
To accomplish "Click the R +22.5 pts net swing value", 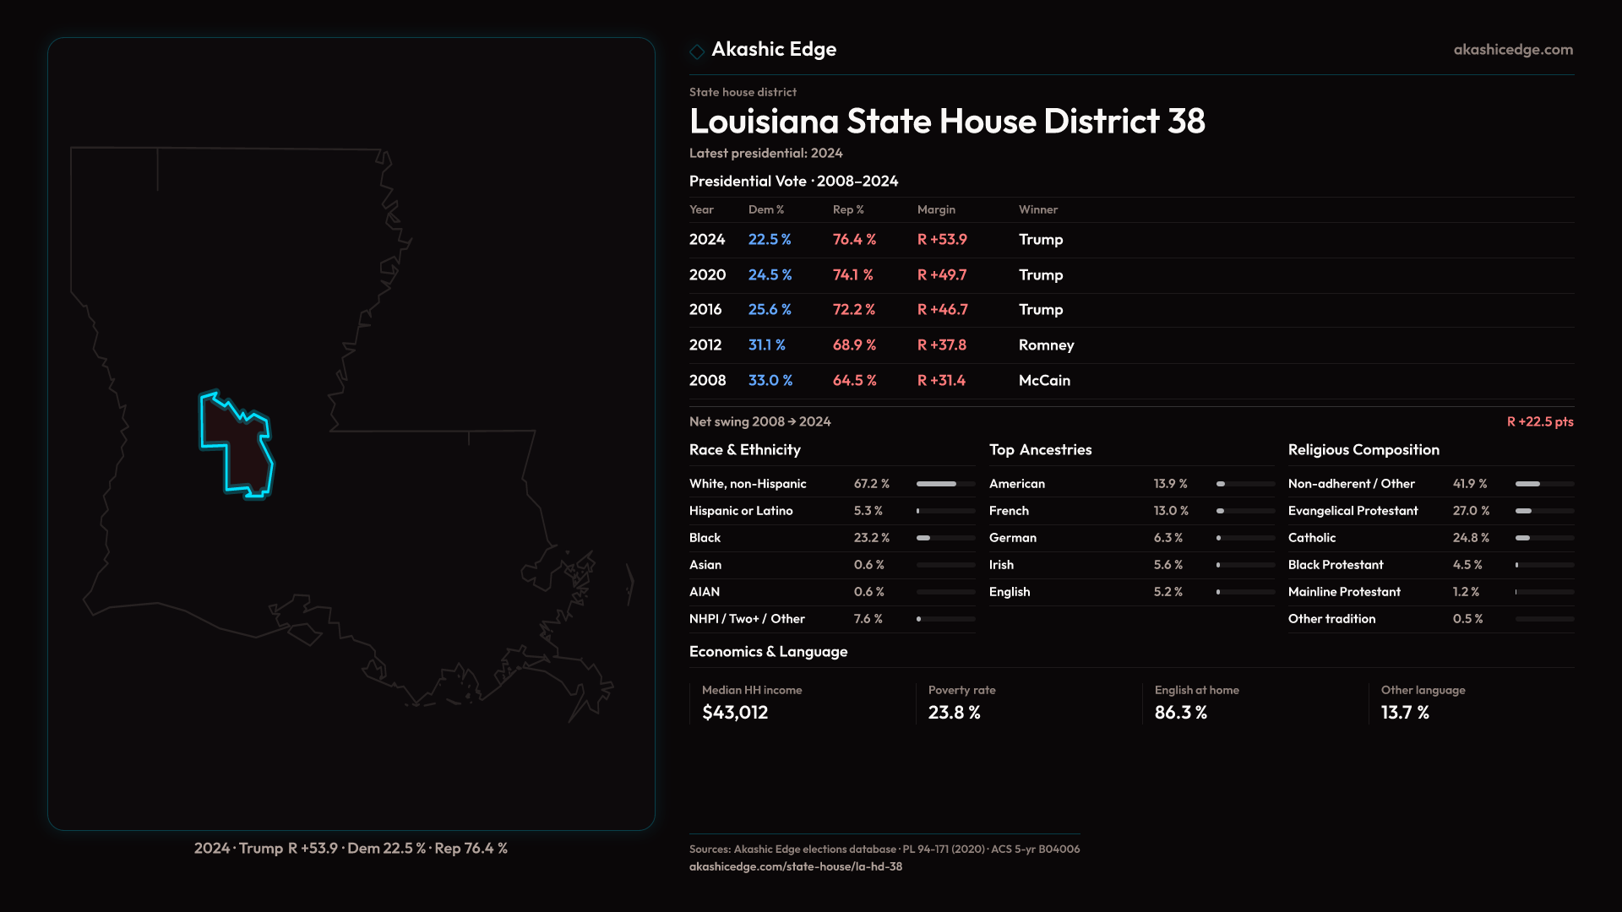I will tap(1539, 421).
